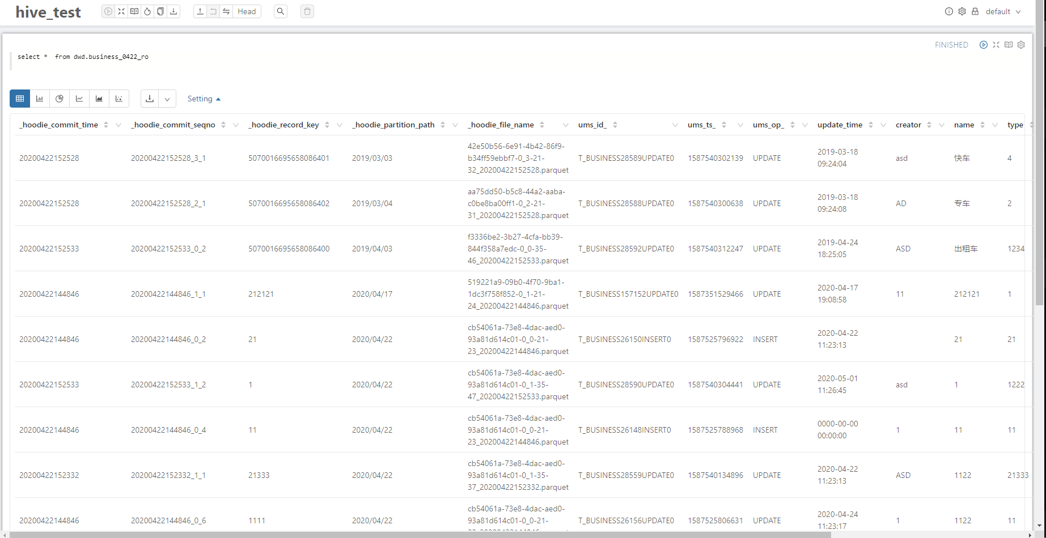1046x538 pixels.
Task: Display results as area chart
Action: click(99, 99)
